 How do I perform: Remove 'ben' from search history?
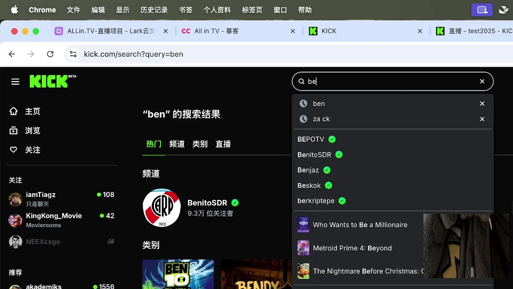[x=482, y=104]
